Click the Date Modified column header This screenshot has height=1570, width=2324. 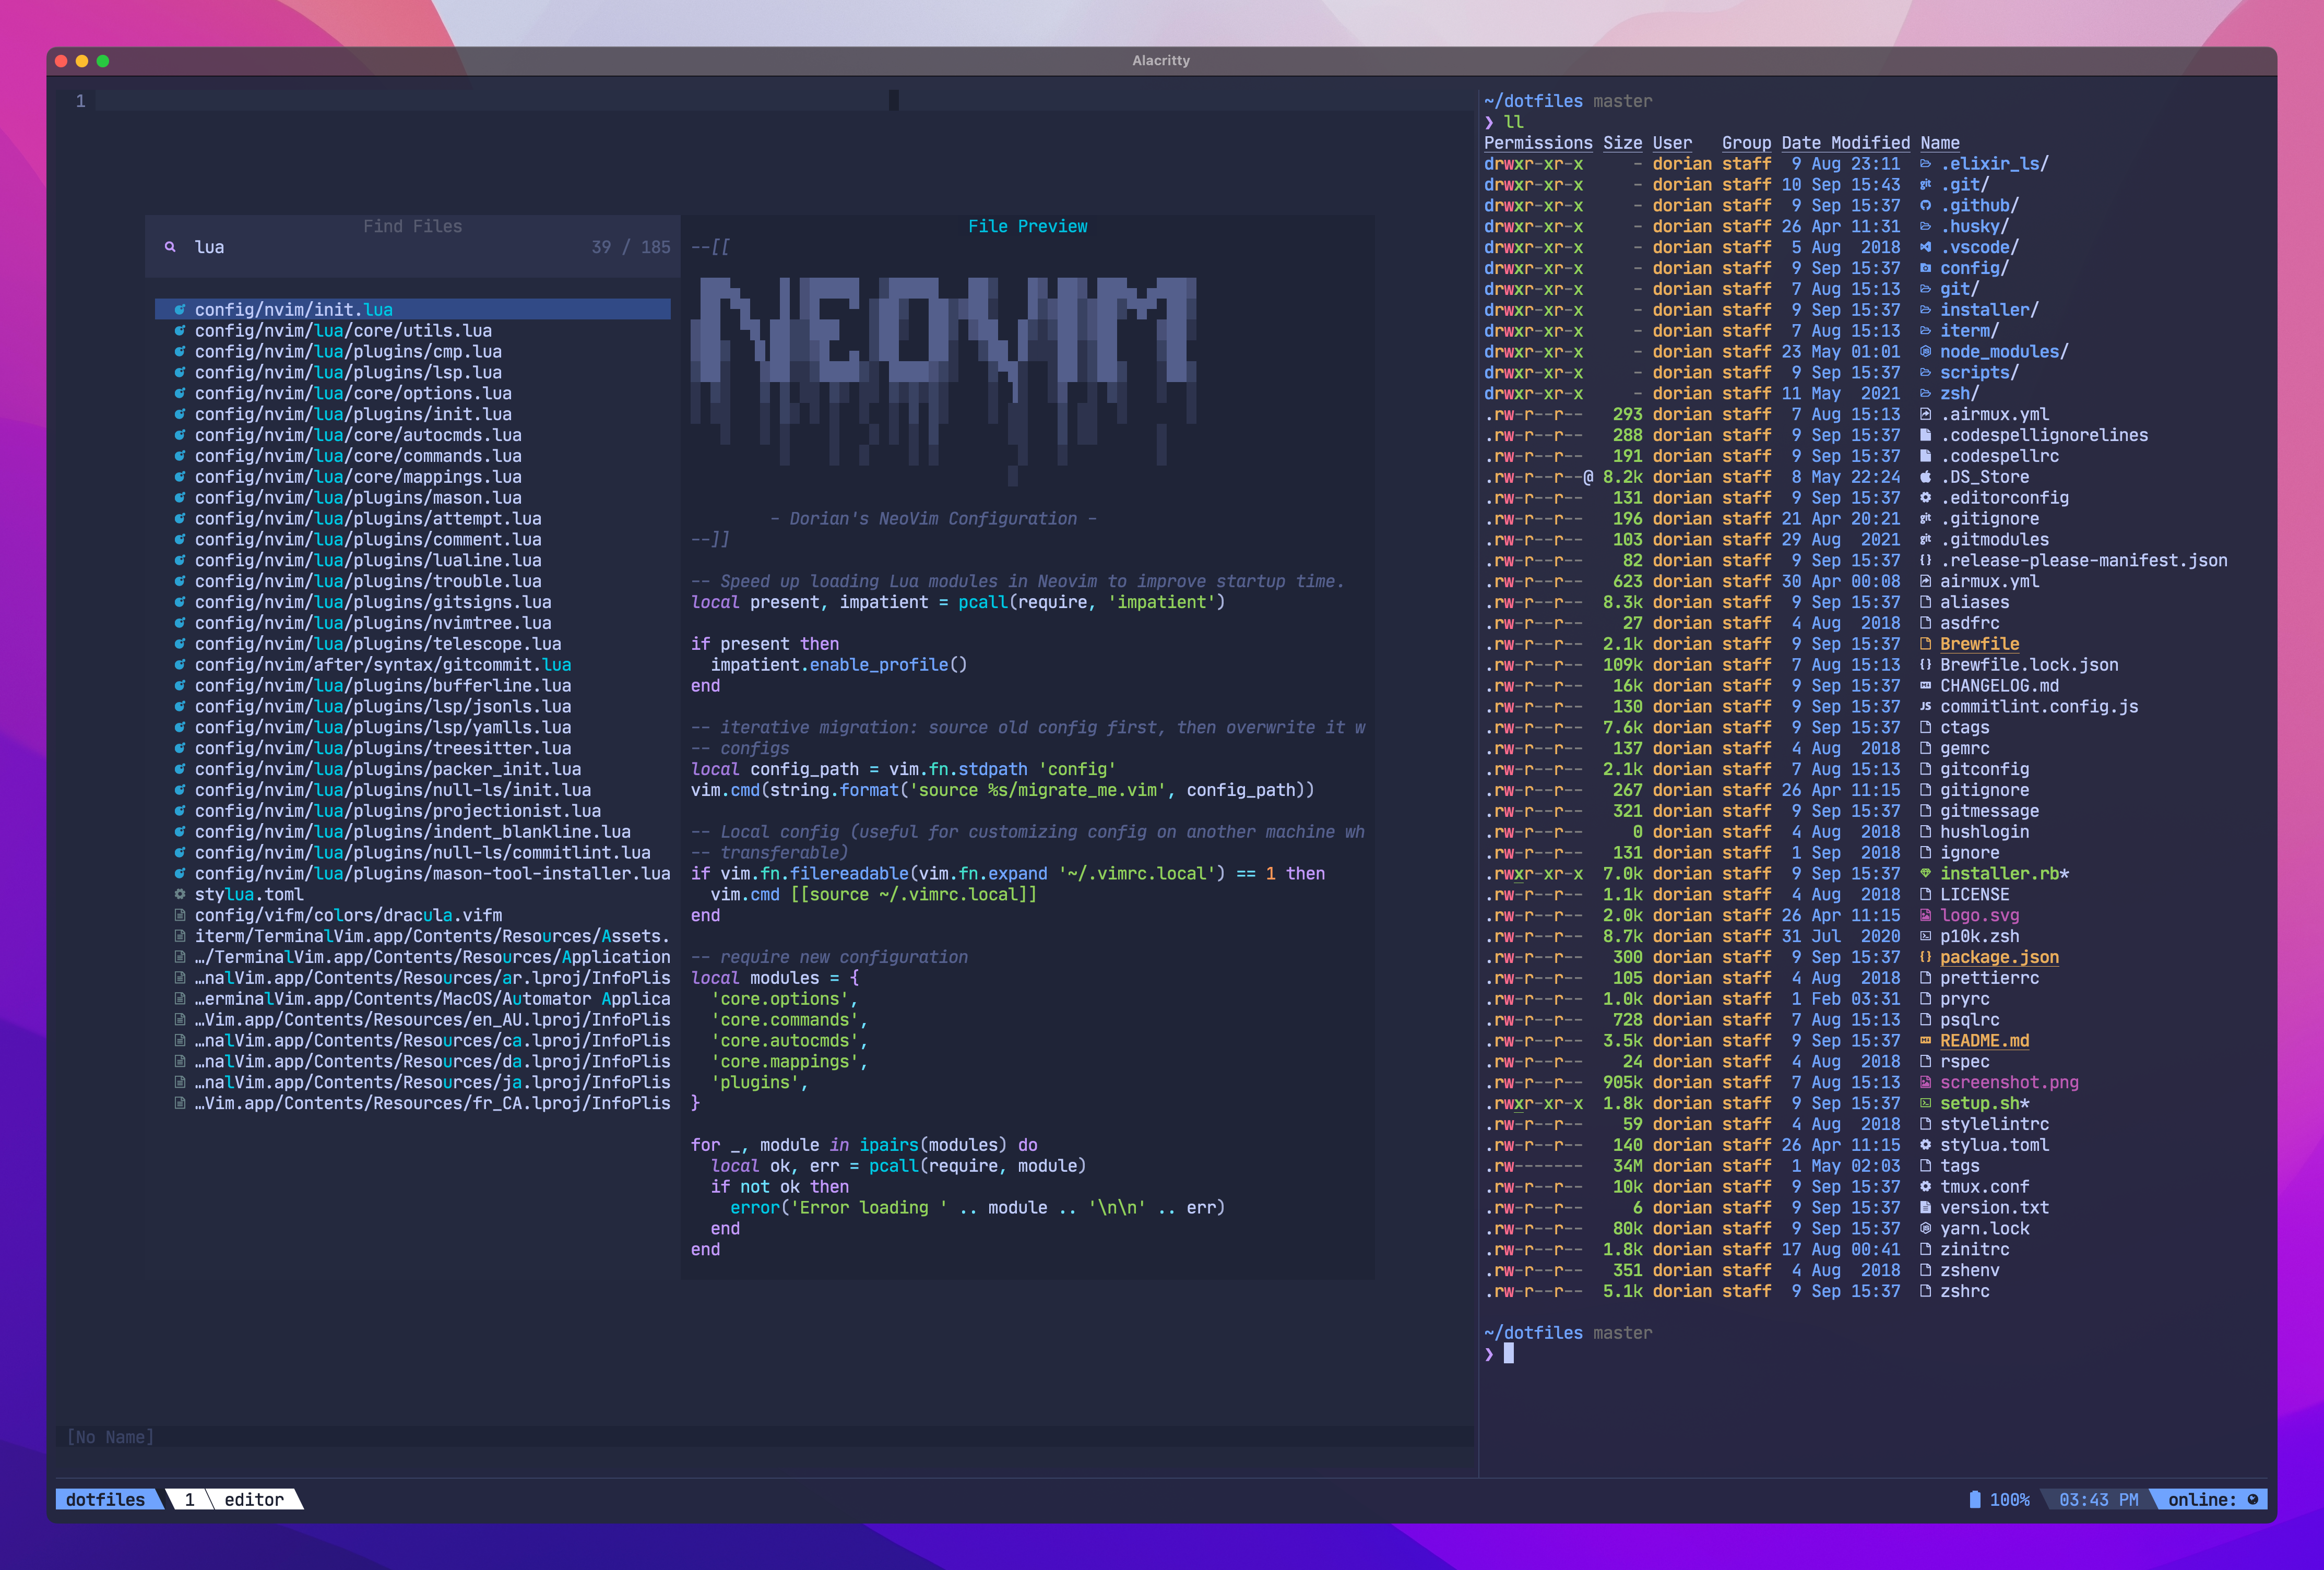[1845, 143]
